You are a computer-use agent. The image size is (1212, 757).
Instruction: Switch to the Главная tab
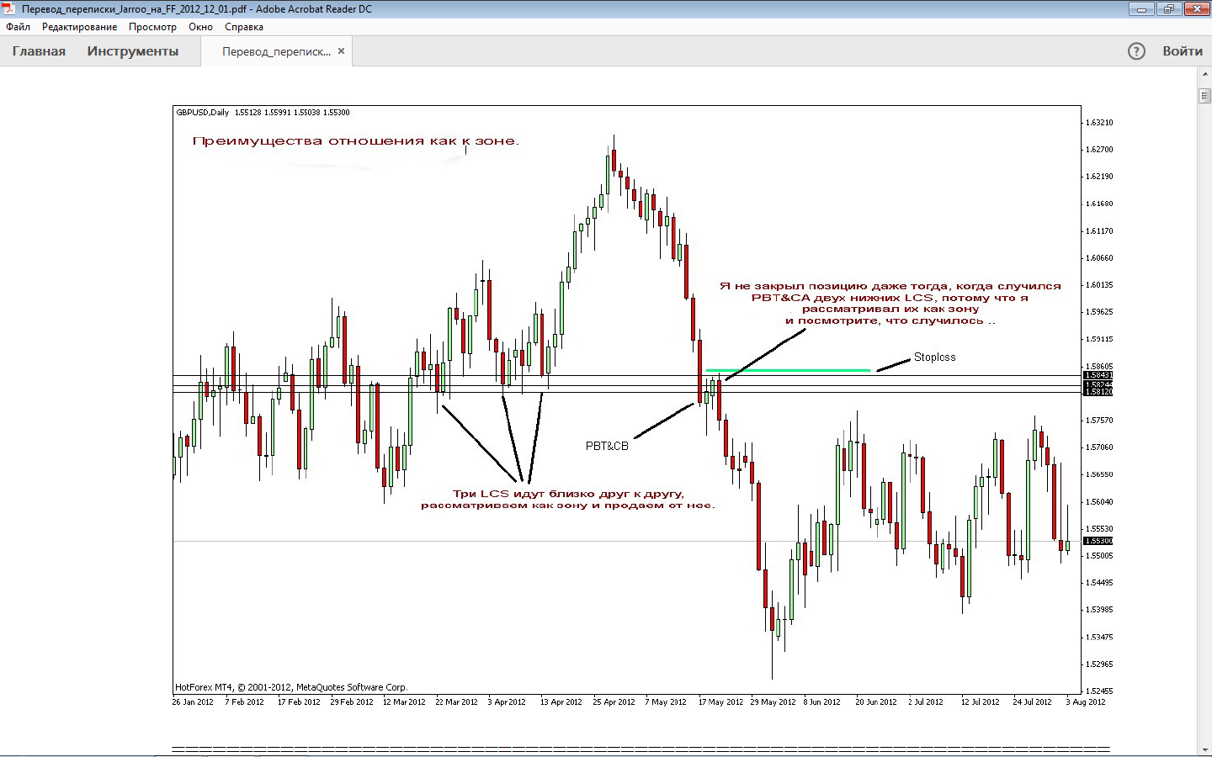click(x=39, y=51)
